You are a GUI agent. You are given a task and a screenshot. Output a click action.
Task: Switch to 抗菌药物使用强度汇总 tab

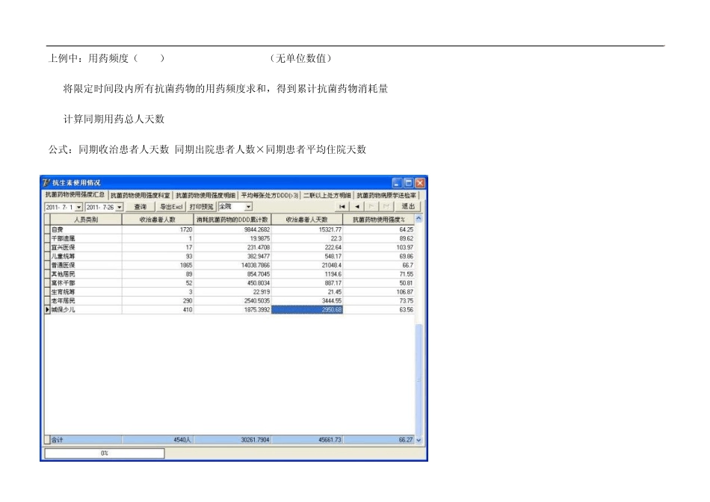tap(75, 195)
